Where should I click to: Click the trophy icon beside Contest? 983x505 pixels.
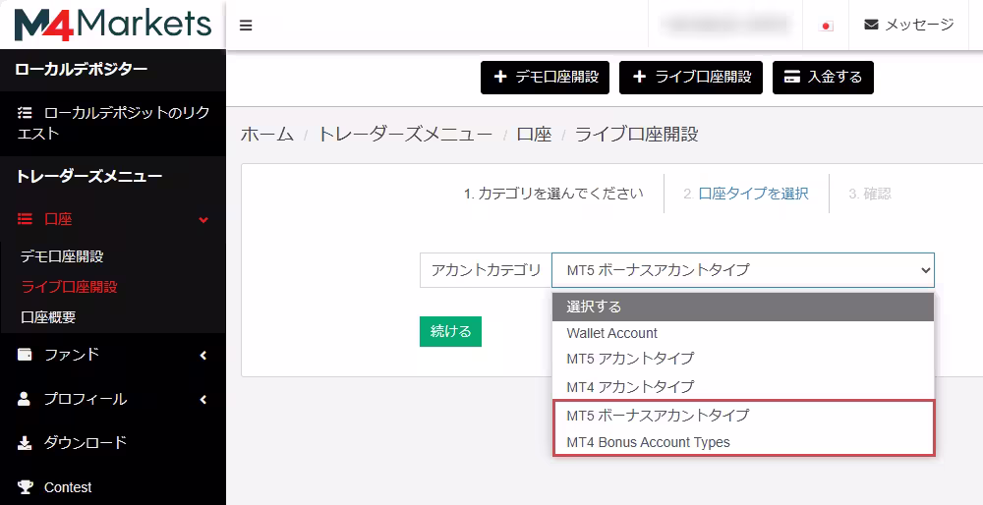[25, 487]
